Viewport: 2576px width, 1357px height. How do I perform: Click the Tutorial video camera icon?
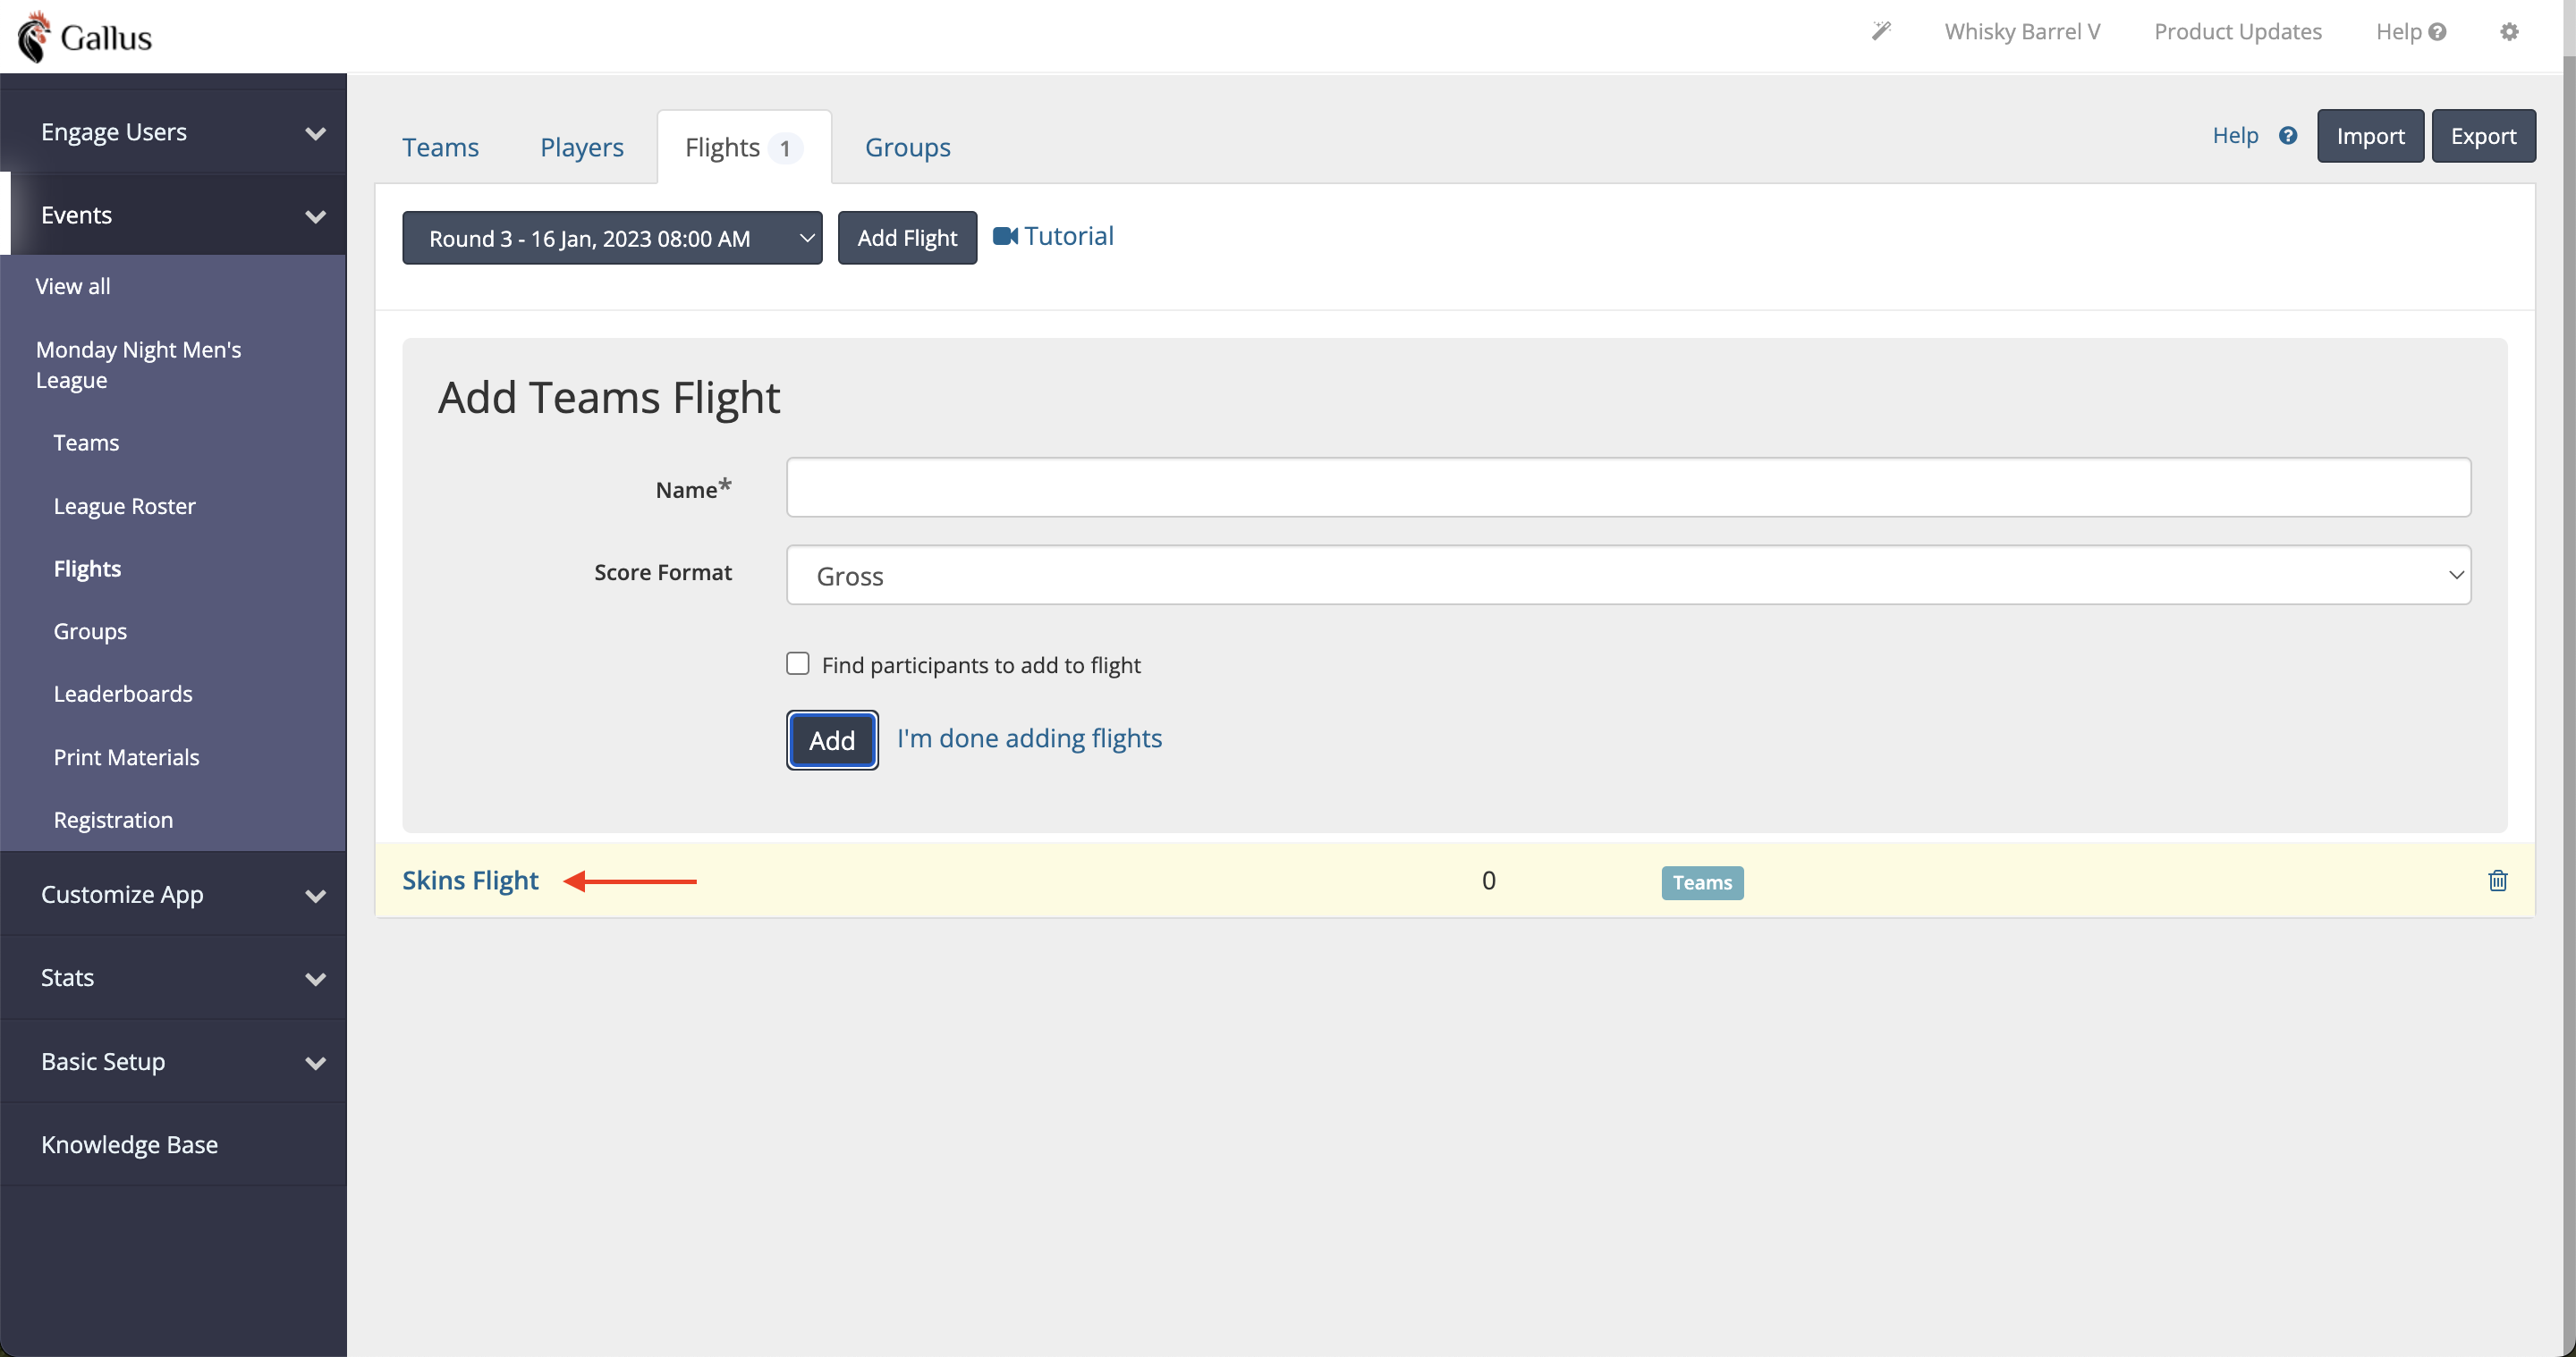point(1005,236)
